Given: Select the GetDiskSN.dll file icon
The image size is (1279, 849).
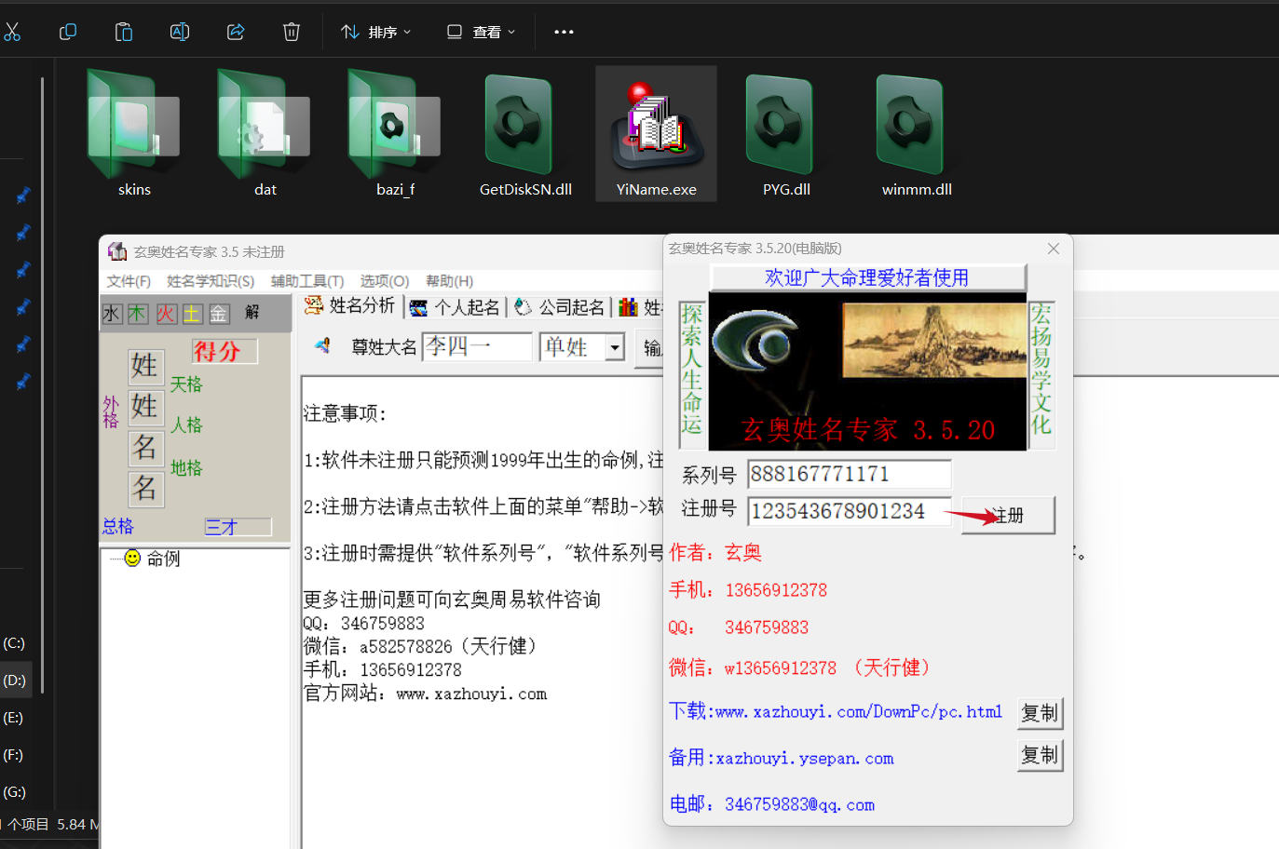Looking at the screenshot, I should coord(519,126).
